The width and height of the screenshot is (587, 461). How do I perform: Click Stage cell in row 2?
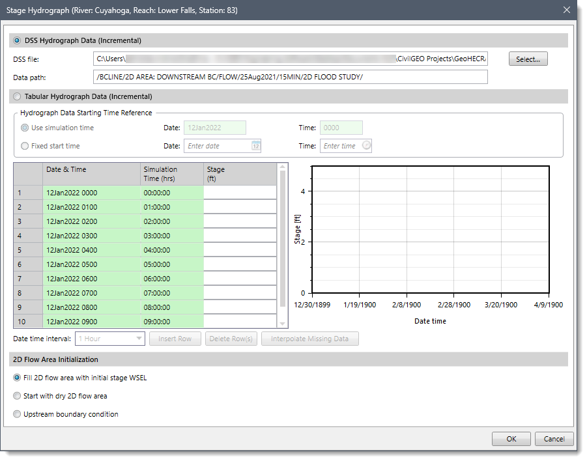tap(240, 207)
